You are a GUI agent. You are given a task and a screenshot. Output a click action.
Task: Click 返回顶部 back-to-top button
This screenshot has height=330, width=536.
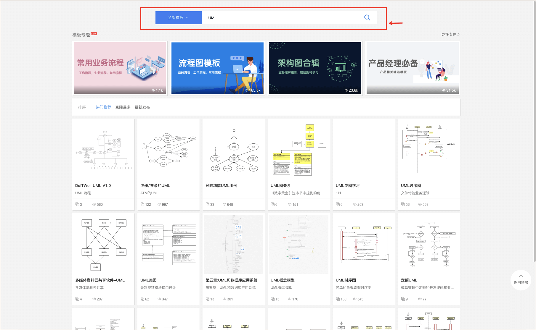coord(521,280)
